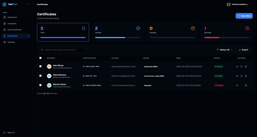
Task: Click the ban icon on Revoked card
Action: (247, 28)
